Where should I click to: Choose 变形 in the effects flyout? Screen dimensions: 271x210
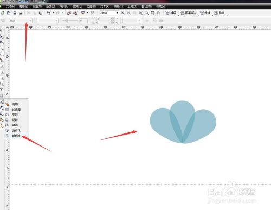click(x=16, y=114)
